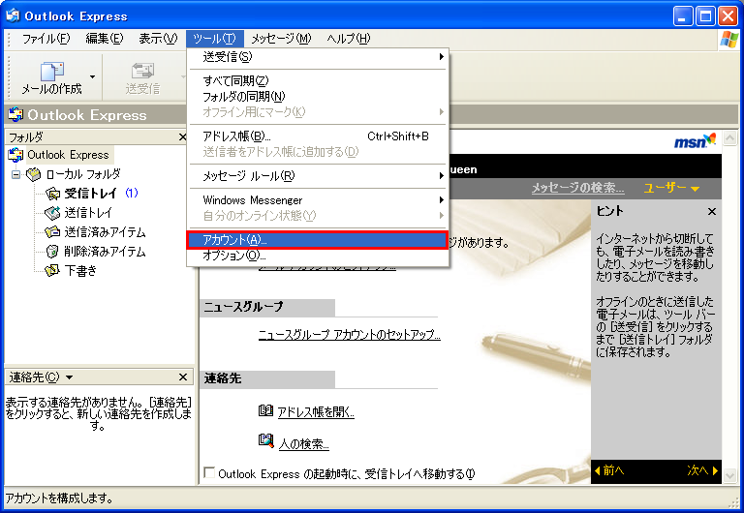Close the ツール(T) menu
The width and height of the screenshot is (744, 513).
coord(214,39)
